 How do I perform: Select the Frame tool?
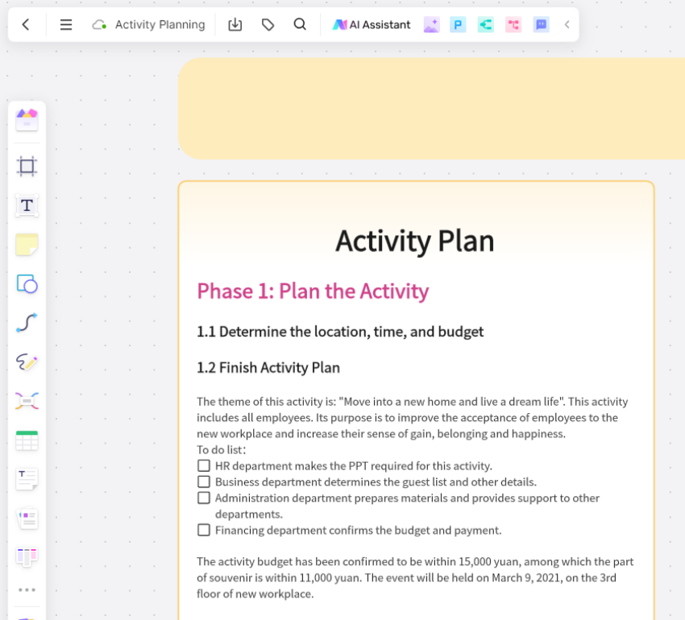[x=27, y=167]
